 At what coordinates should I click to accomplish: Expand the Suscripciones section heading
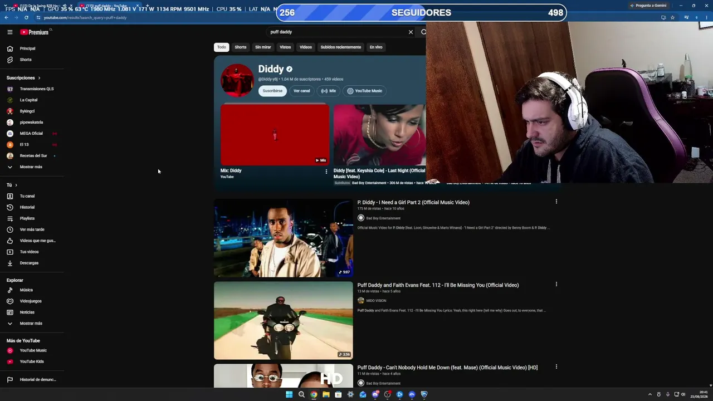point(23,78)
